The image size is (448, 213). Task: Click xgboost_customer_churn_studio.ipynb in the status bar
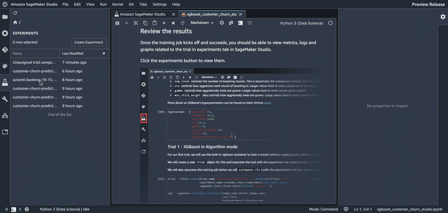point(409,209)
